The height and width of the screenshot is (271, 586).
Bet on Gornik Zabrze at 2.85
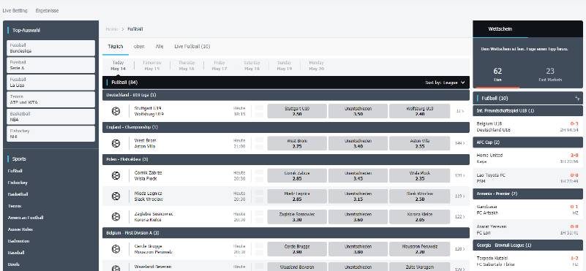(x=297, y=176)
